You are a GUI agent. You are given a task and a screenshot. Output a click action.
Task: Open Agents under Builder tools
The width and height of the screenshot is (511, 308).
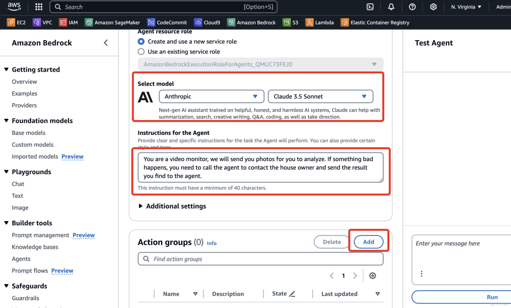click(21, 258)
